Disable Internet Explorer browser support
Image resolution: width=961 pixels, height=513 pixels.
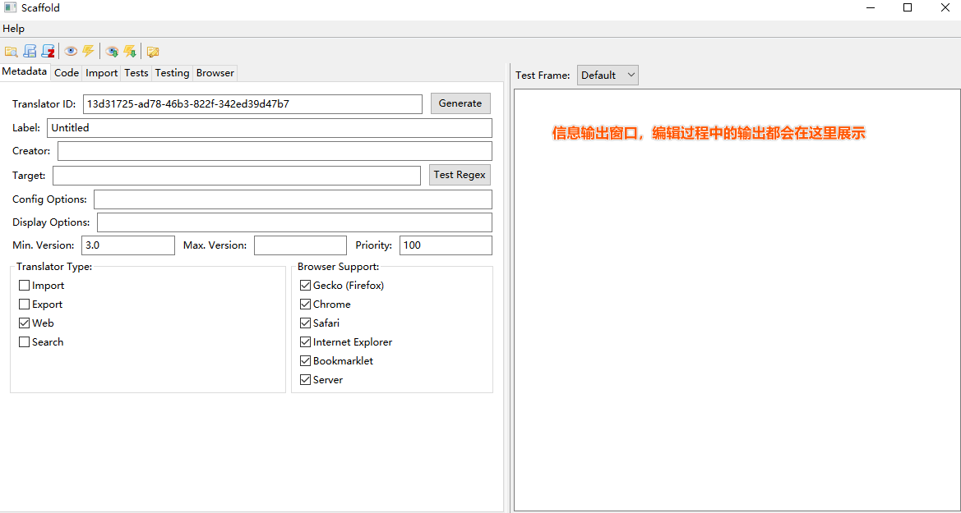click(x=305, y=341)
